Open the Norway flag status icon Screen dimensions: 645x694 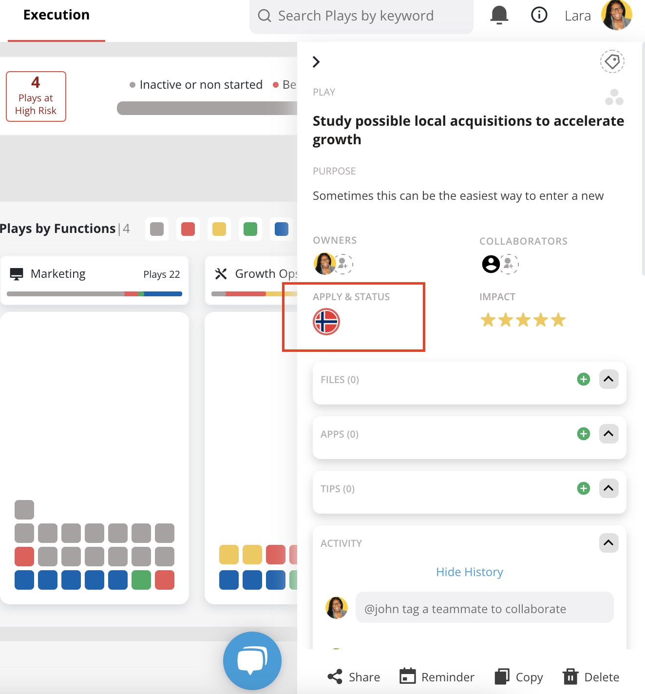point(326,322)
